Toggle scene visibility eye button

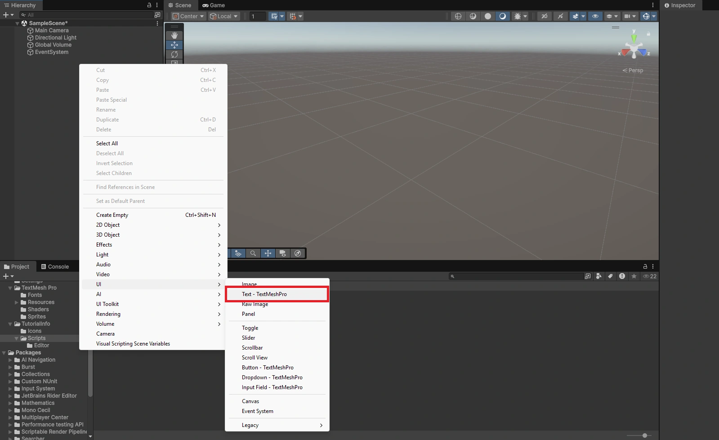click(x=595, y=16)
